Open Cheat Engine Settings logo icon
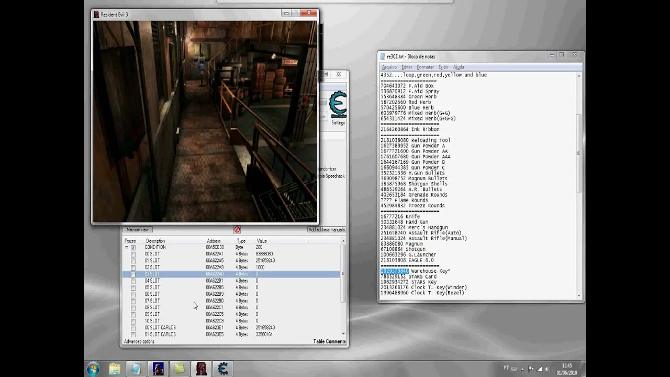Viewport: 670px width, 377px height. click(x=338, y=105)
